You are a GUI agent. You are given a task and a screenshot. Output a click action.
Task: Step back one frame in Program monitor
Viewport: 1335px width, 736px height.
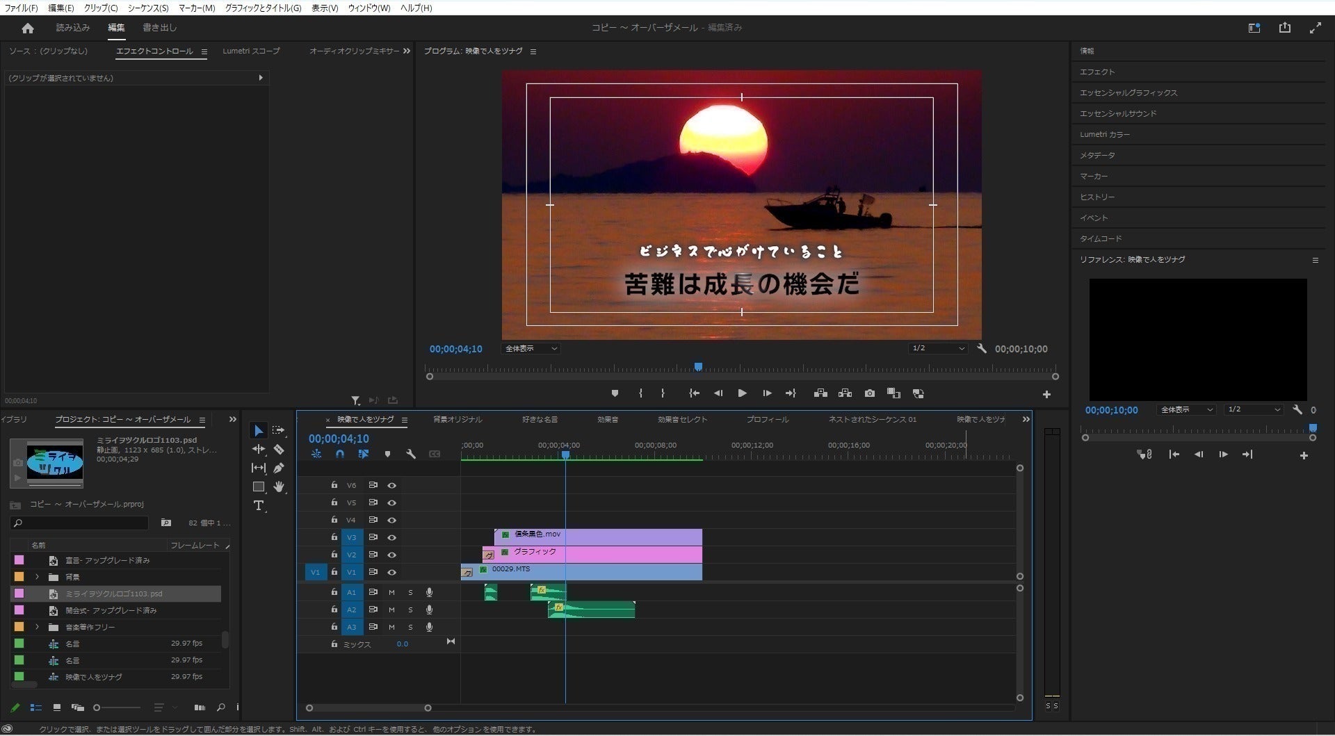click(x=718, y=393)
